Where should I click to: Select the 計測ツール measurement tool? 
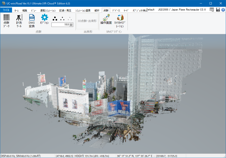19,21
